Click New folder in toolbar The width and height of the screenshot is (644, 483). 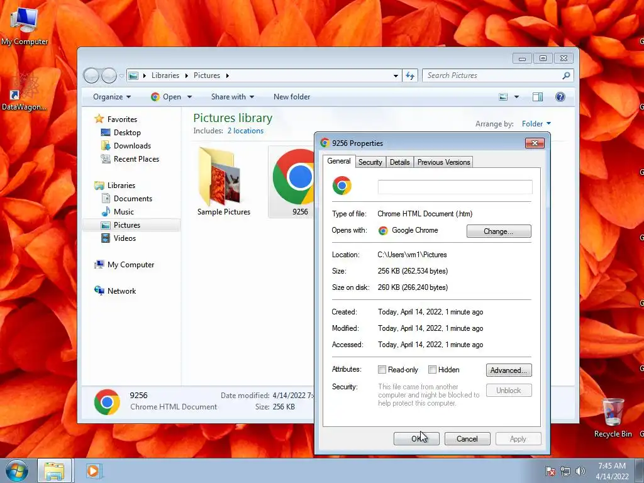(x=292, y=97)
